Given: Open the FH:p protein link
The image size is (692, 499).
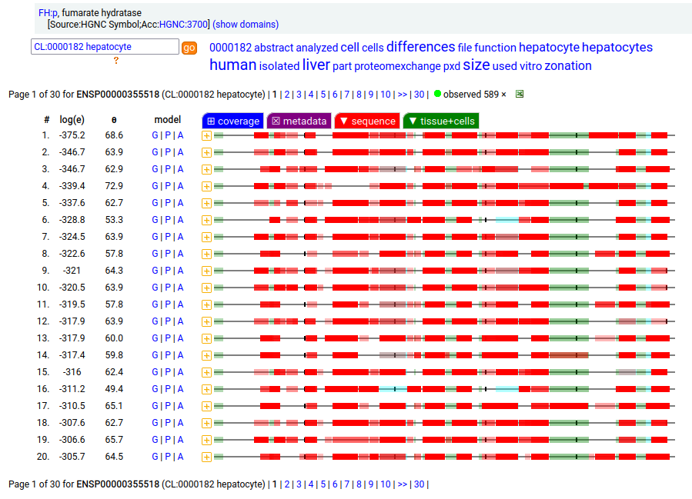Looking at the screenshot, I should point(48,13).
